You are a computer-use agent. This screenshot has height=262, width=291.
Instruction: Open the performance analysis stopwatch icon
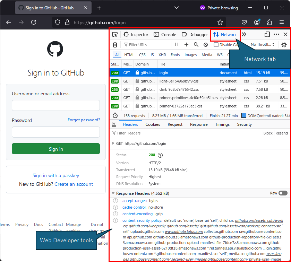115,115
